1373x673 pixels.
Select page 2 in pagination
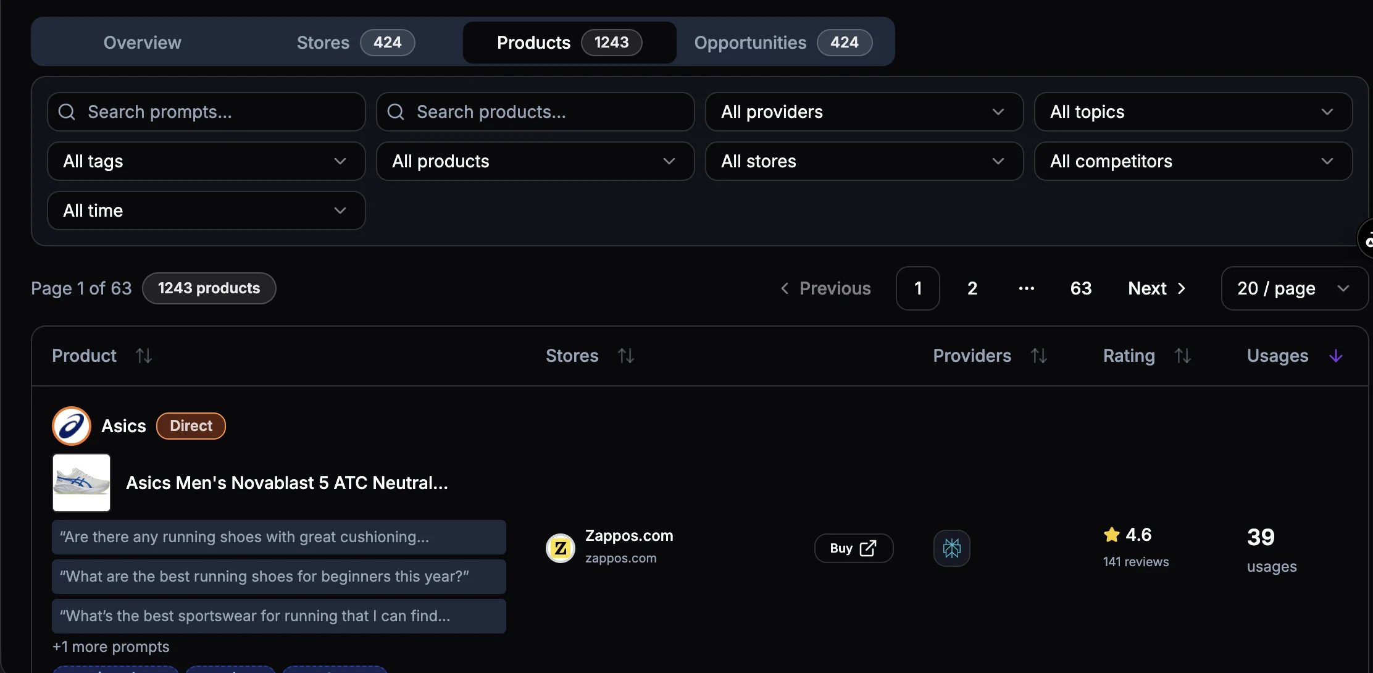point(972,288)
